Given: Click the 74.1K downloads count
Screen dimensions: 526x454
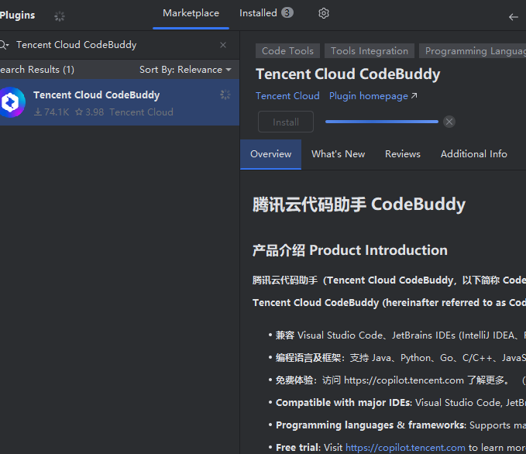Looking at the screenshot, I should coord(52,112).
